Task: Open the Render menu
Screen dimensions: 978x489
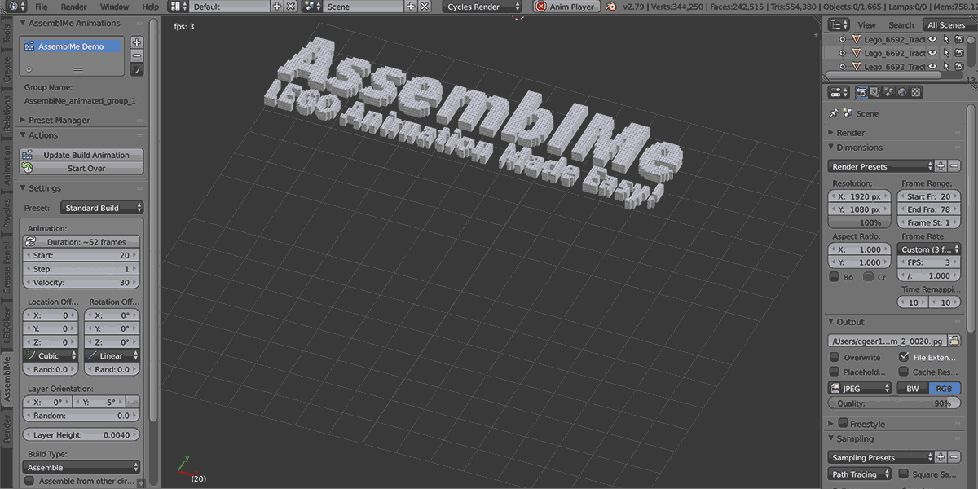Action: pos(74,7)
